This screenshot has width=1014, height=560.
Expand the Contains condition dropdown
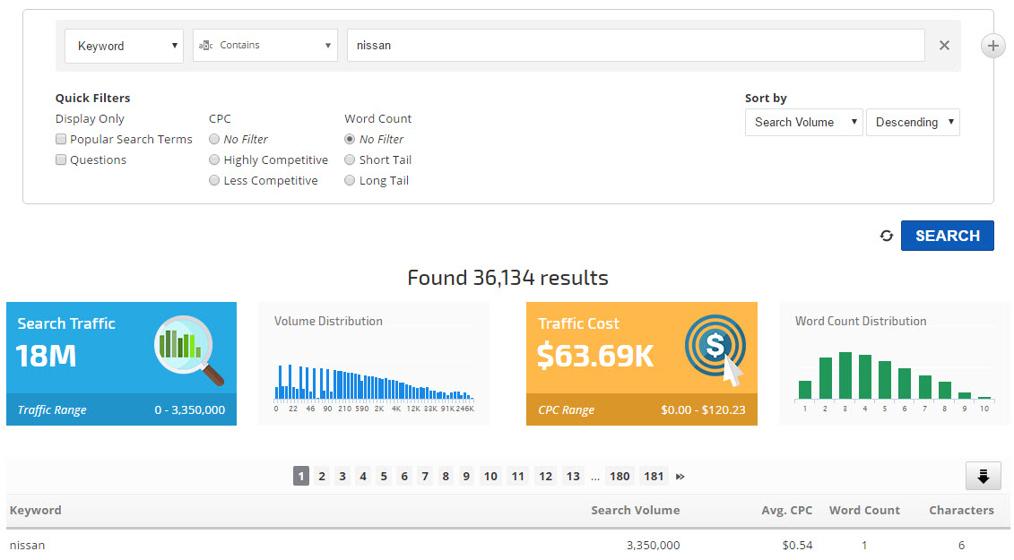tap(264, 46)
